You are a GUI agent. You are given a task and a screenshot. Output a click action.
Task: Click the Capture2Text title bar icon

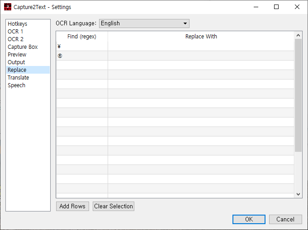8,7
